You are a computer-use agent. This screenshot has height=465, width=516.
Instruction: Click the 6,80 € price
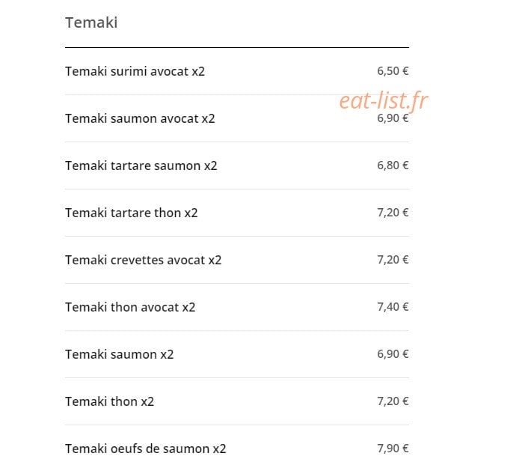(x=393, y=165)
